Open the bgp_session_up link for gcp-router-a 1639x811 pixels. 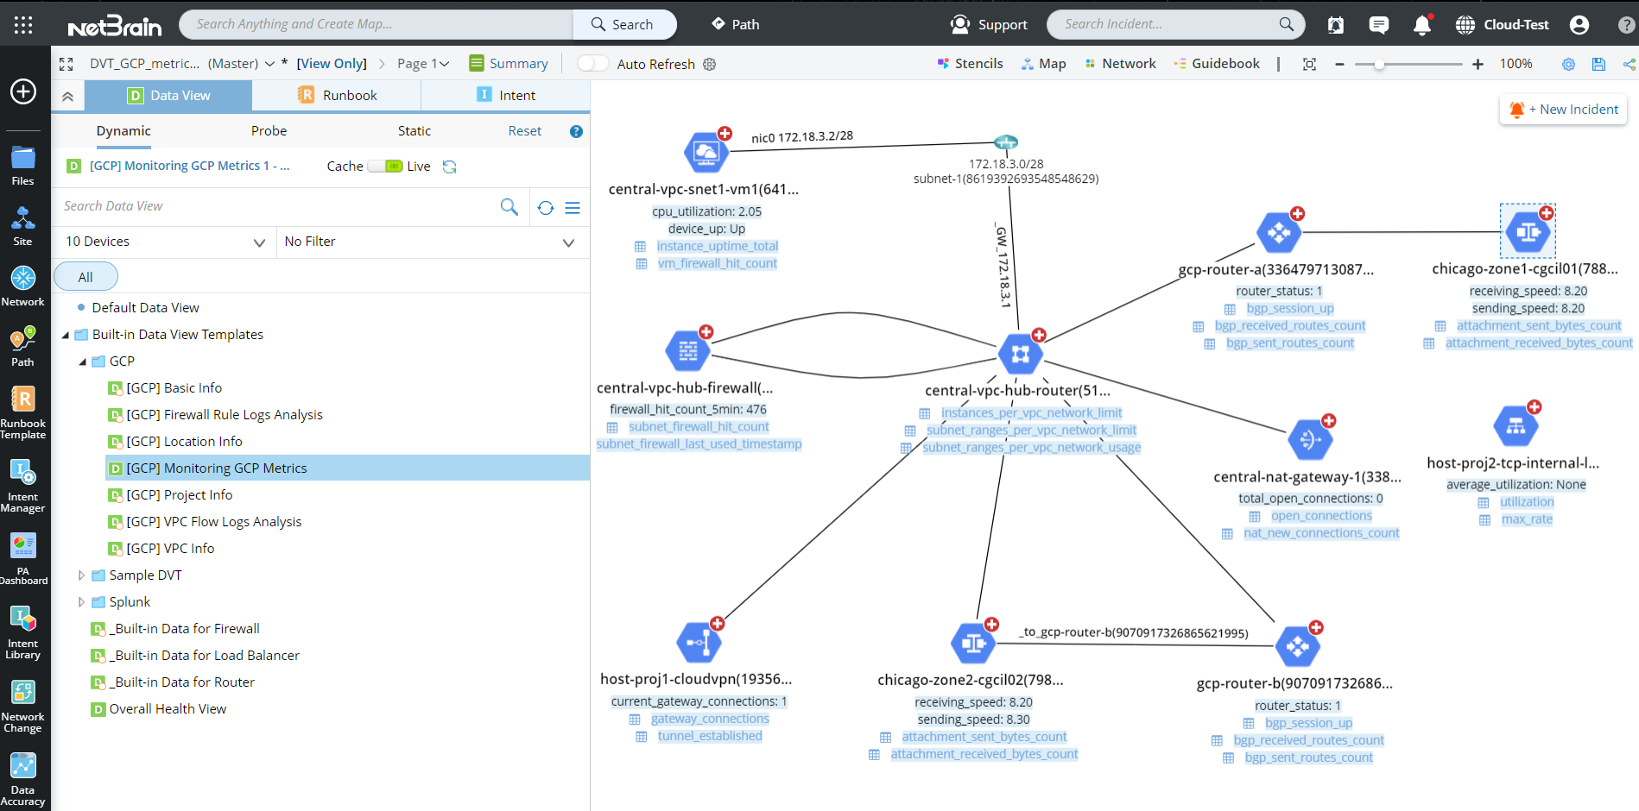point(1289,308)
